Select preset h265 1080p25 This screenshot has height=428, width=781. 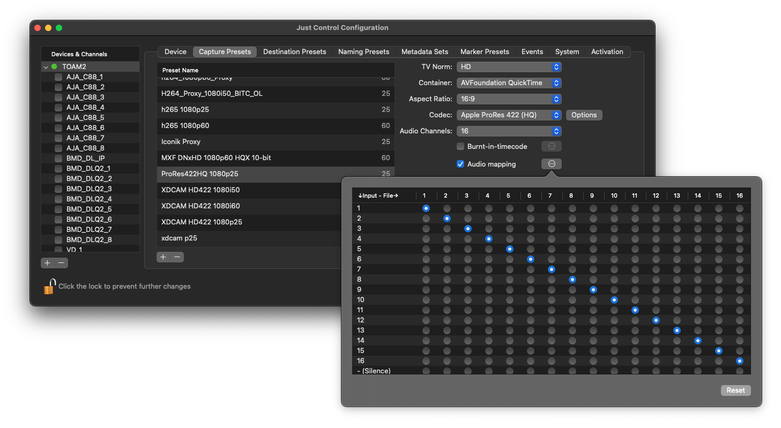click(276, 110)
